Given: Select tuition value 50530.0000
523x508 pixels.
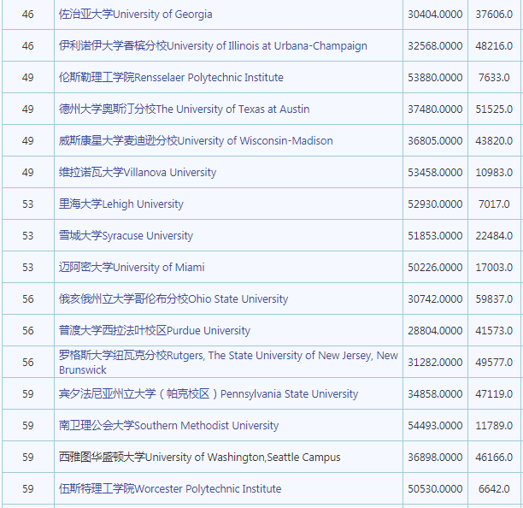Looking at the screenshot, I should [435, 489].
